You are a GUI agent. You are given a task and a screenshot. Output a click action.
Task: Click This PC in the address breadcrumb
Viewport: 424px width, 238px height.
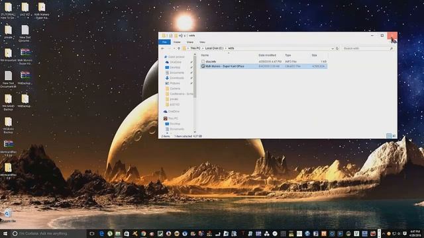195,48
